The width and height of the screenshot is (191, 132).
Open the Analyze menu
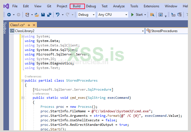[x=119, y=6]
